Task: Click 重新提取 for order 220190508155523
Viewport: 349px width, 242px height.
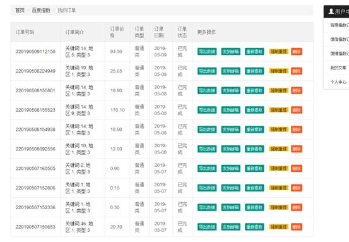Action: [254, 110]
